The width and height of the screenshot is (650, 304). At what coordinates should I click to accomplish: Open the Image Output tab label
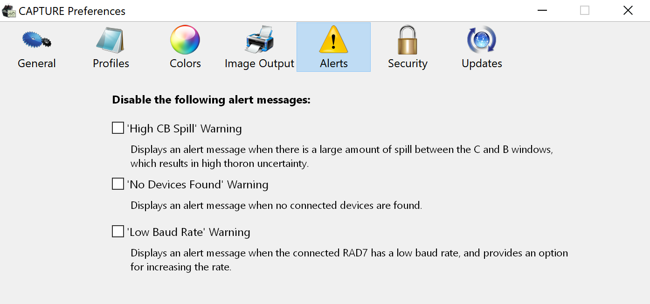click(x=259, y=63)
